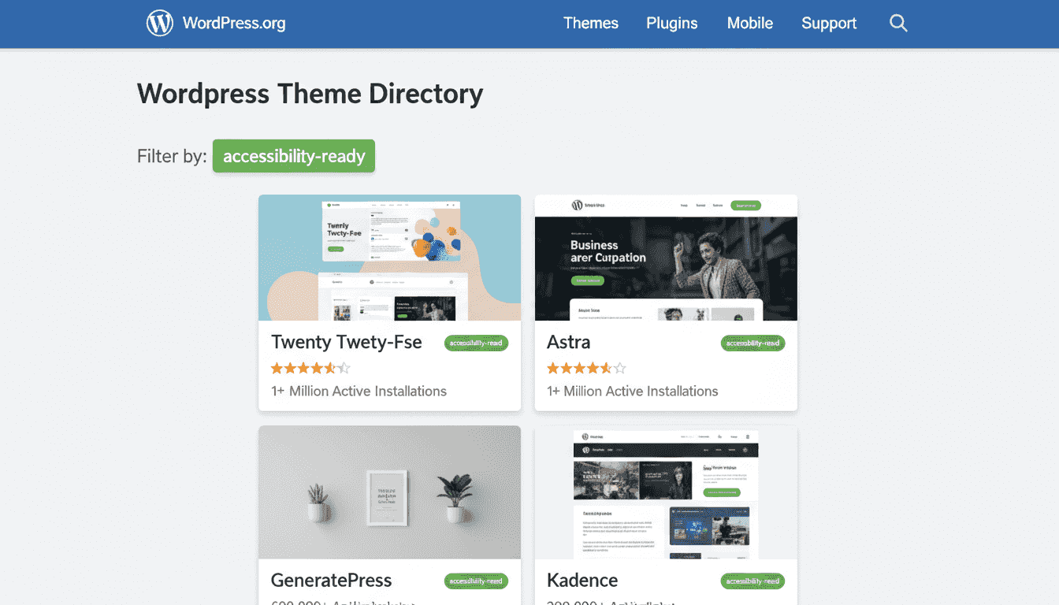Open the Twenty Twety-Fse theme thumbnail

tap(390, 258)
